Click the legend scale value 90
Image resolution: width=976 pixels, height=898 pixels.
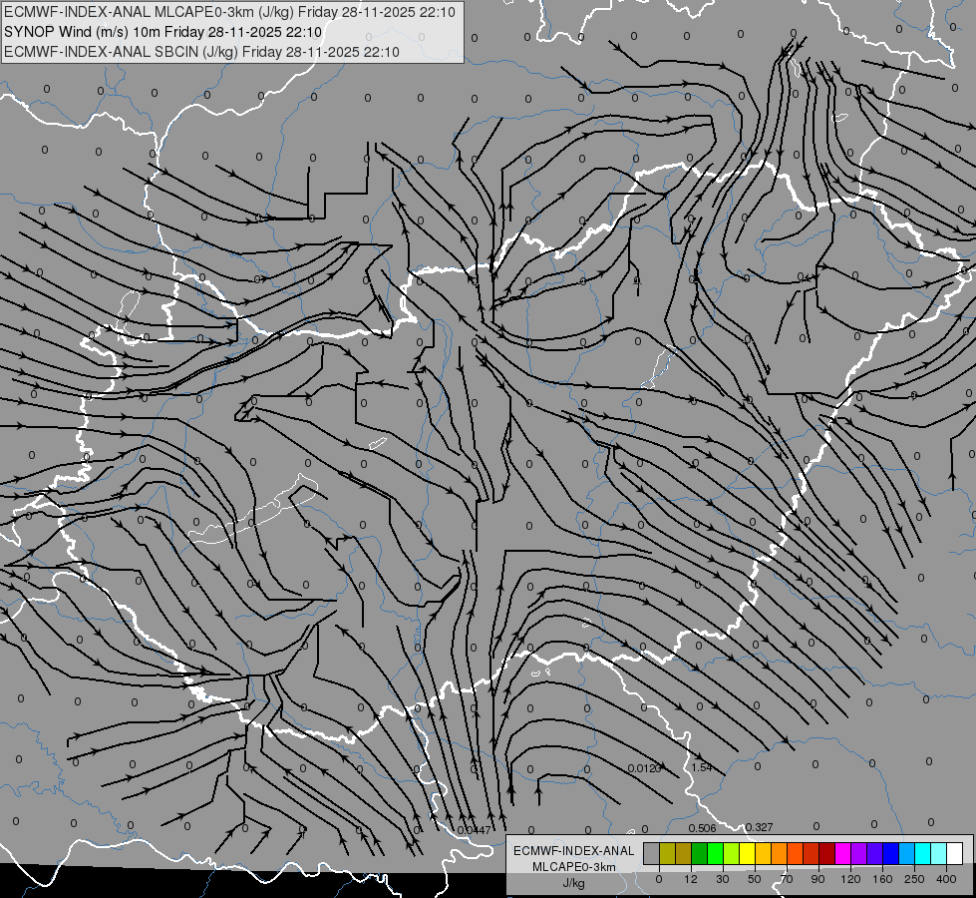[817, 879]
